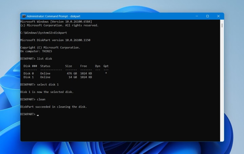Click the 'Disk ###' column header
This screenshot has height=154, width=244.
30,66
